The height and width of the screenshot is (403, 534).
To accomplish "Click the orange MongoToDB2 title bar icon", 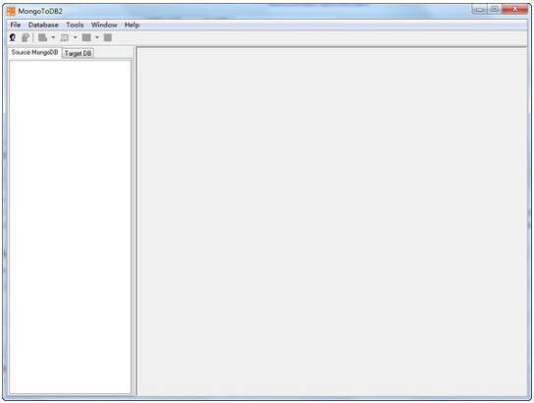I will click(11, 11).
